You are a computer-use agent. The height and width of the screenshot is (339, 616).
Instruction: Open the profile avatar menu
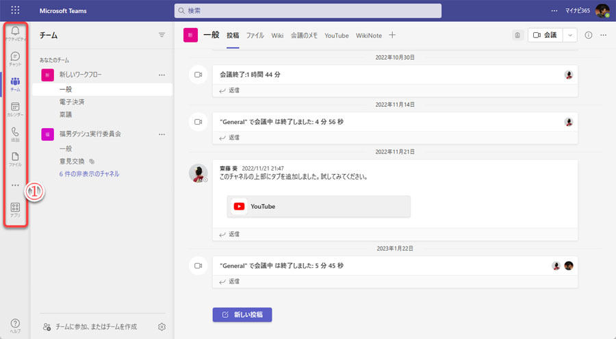[x=602, y=11]
